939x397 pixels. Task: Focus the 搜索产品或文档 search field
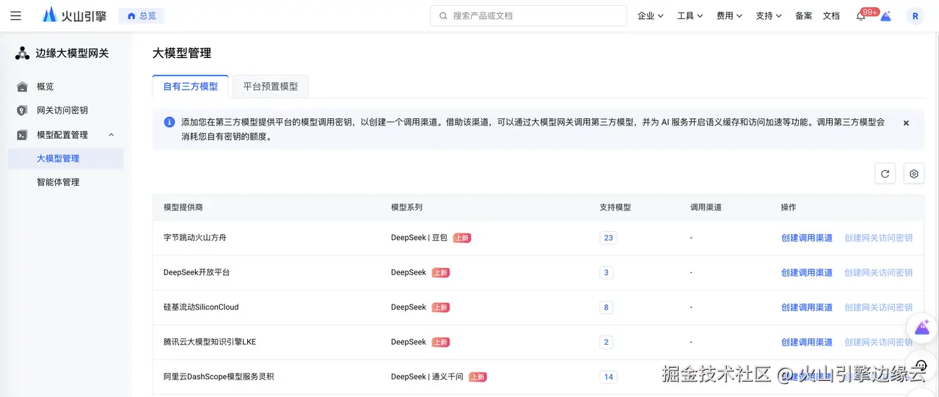528,15
